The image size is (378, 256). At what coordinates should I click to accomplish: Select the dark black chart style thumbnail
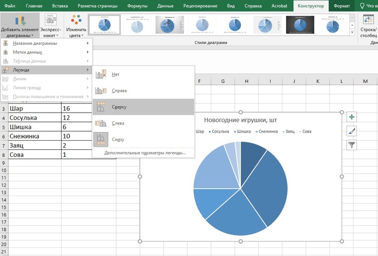[299, 24]
